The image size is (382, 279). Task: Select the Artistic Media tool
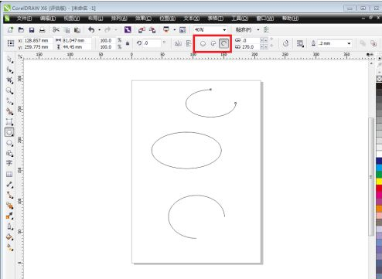(x=10, y=111)
